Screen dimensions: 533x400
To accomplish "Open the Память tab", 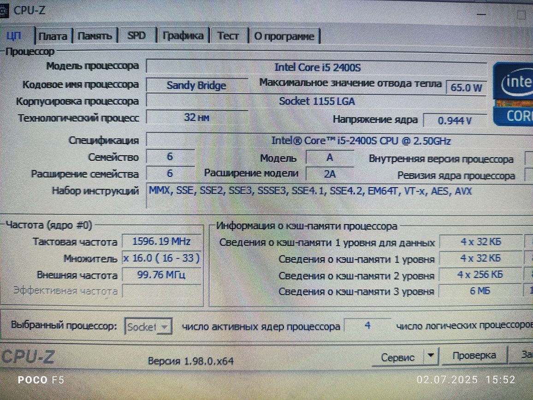I will pyautogui.click(x=95, y=35).
